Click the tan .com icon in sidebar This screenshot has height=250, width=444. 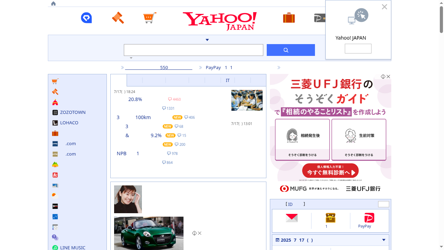[55, 154]
